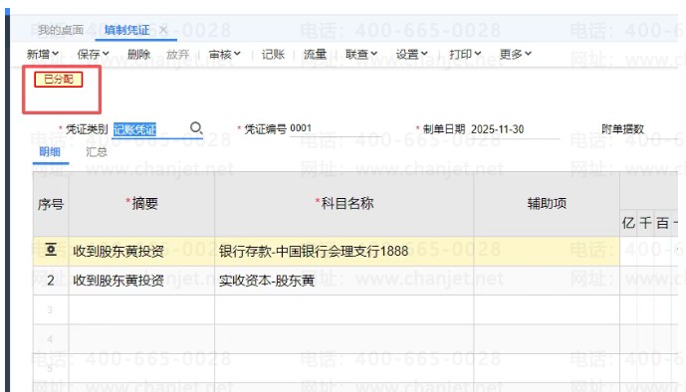Click the 已分配 status tag
Screen dimensions: 686x392
pos(59,80)
